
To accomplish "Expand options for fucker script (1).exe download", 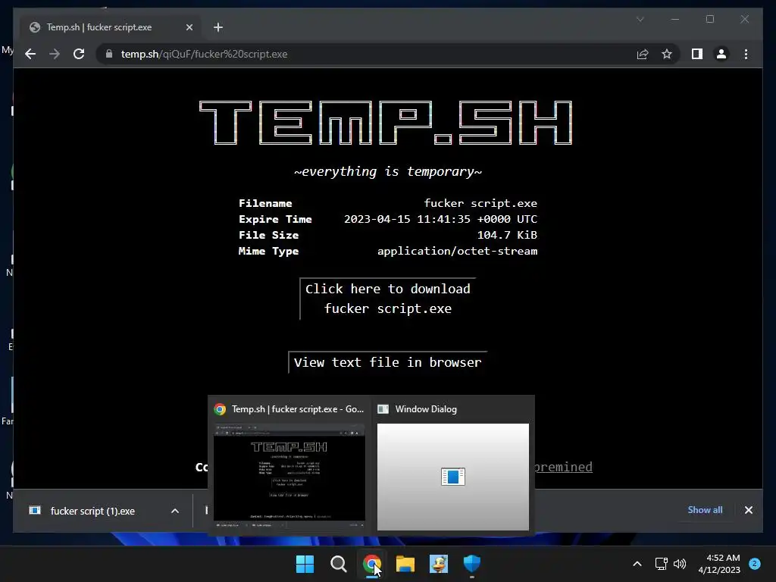I will (175, 511).
